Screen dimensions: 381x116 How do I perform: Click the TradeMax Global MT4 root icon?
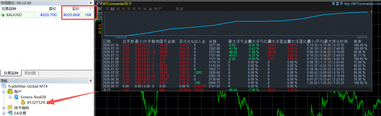click(x=4, y=86)
